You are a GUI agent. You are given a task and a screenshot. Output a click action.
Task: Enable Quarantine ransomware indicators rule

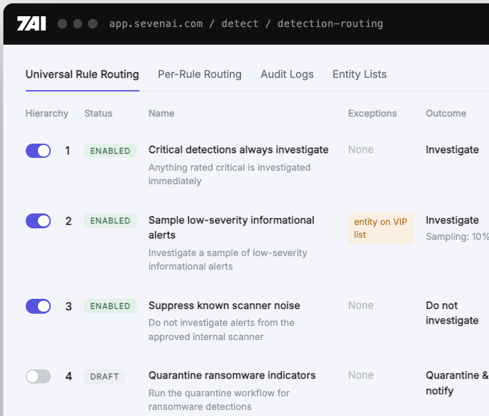coord(38,377)
